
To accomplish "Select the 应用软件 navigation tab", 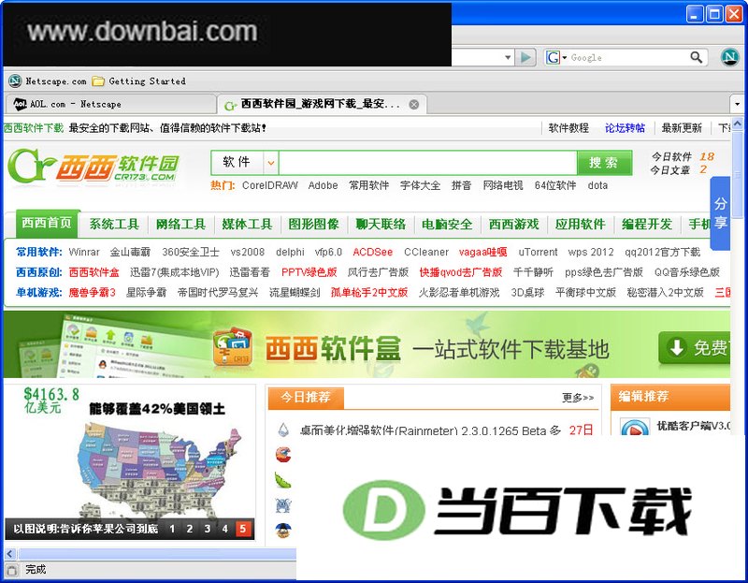I will (580, 224).
